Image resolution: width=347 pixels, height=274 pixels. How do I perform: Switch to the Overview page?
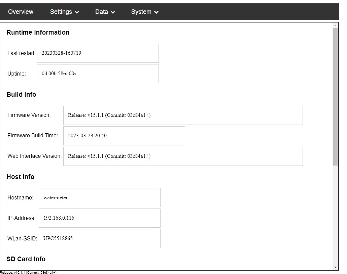(x=21, y=12)
